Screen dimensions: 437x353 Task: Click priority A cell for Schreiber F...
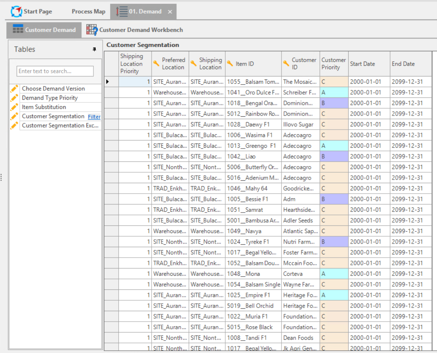tap(334, 92)
